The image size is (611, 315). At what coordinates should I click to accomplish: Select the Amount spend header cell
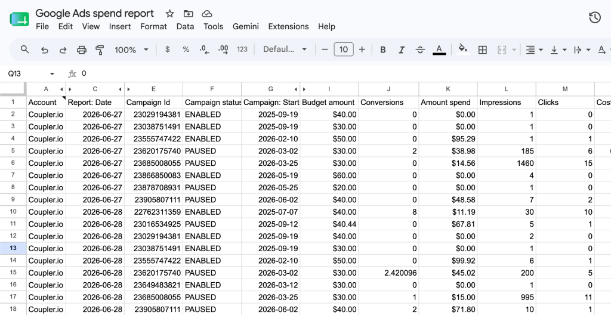(x=448, y=103)
